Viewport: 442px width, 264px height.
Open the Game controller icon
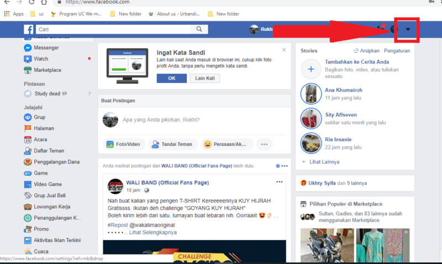[x=28, y=173]
